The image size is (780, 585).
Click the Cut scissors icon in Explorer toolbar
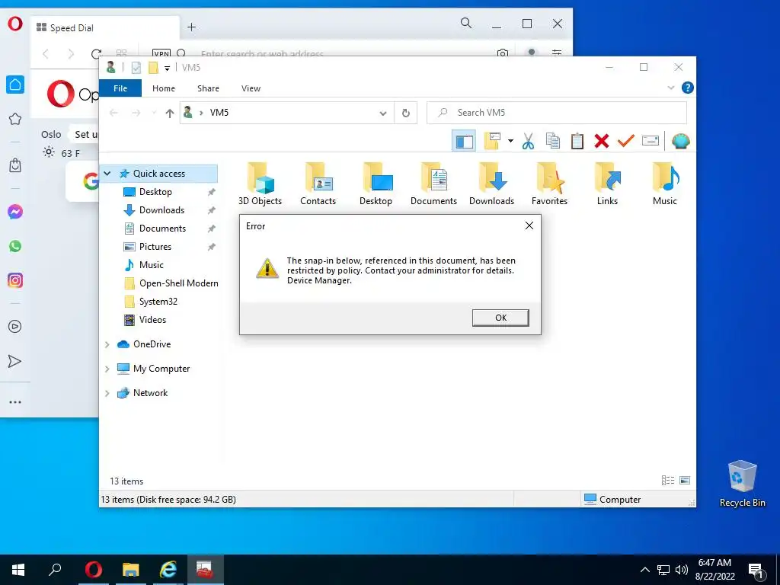click(x=529, y=141)
